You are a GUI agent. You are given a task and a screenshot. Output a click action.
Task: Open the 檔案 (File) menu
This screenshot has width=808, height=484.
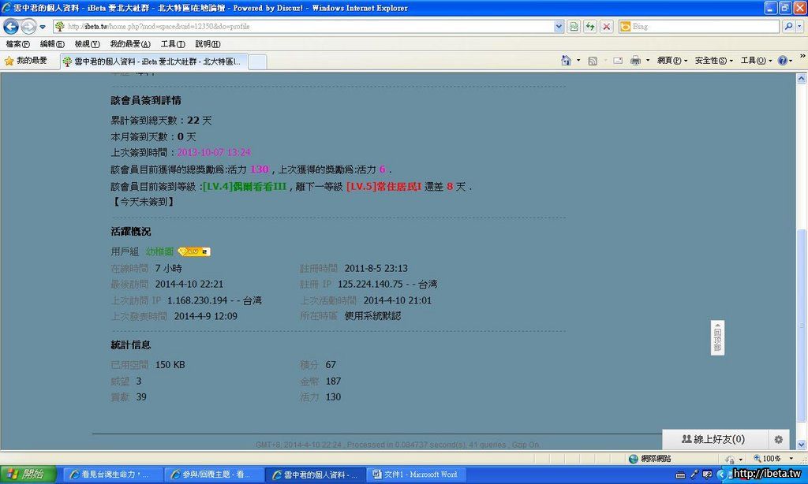(x=17, y=44)
